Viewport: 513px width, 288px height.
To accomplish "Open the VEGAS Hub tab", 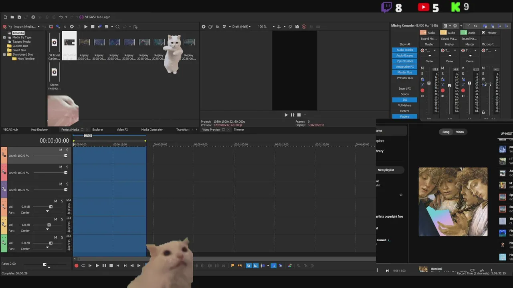I will (x=10, y=130).
